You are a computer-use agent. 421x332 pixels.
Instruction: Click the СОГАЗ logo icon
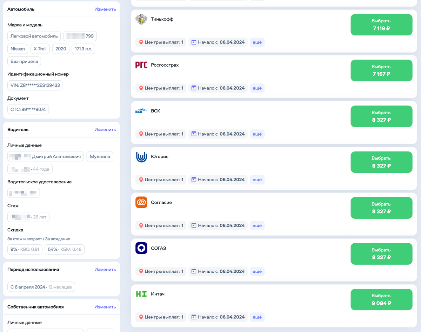tap(141, 248)
